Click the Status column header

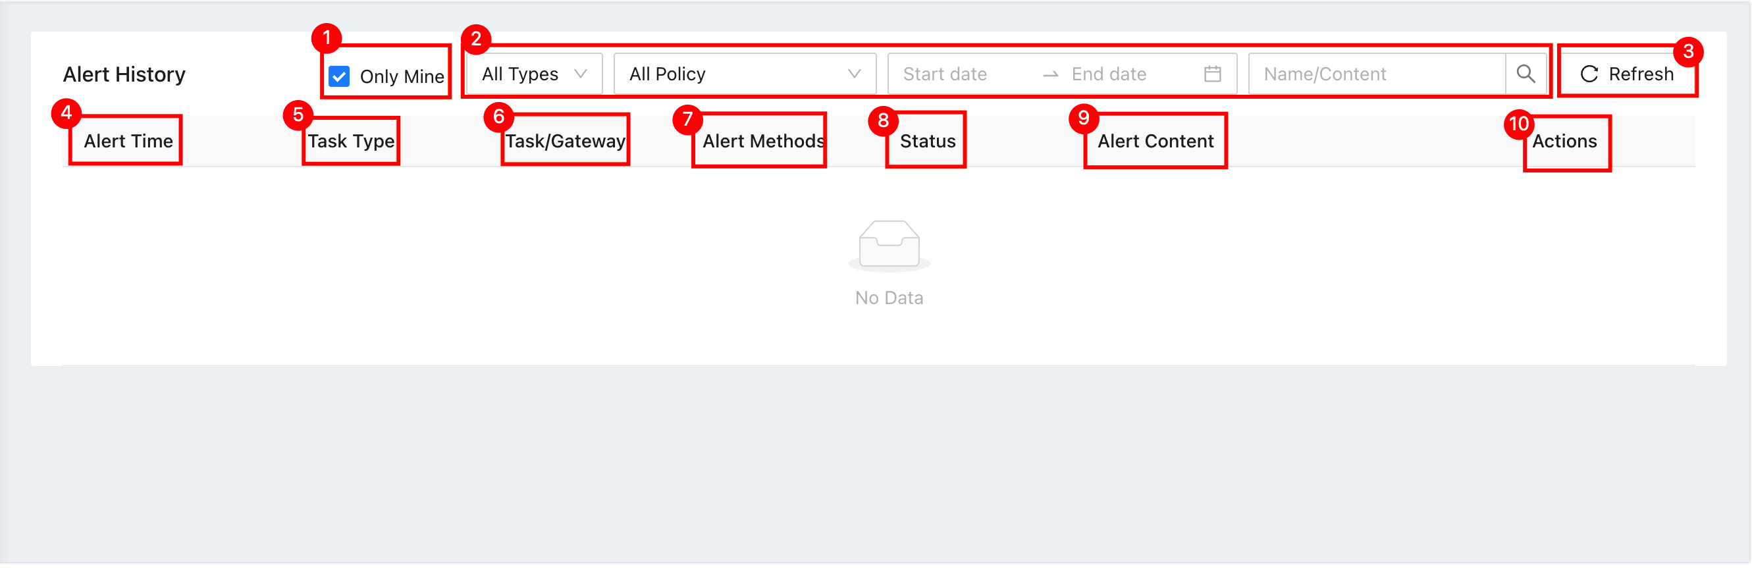928,141
